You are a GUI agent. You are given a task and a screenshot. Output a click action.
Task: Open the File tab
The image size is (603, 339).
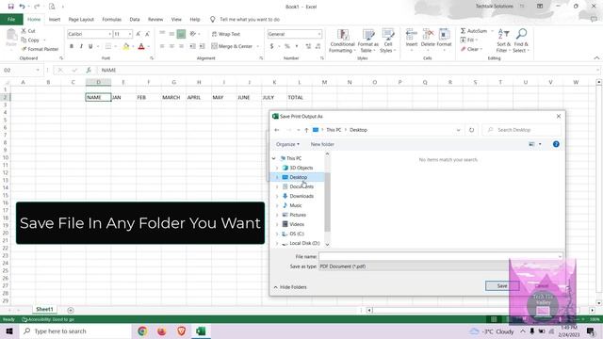[x=11, y=19]
